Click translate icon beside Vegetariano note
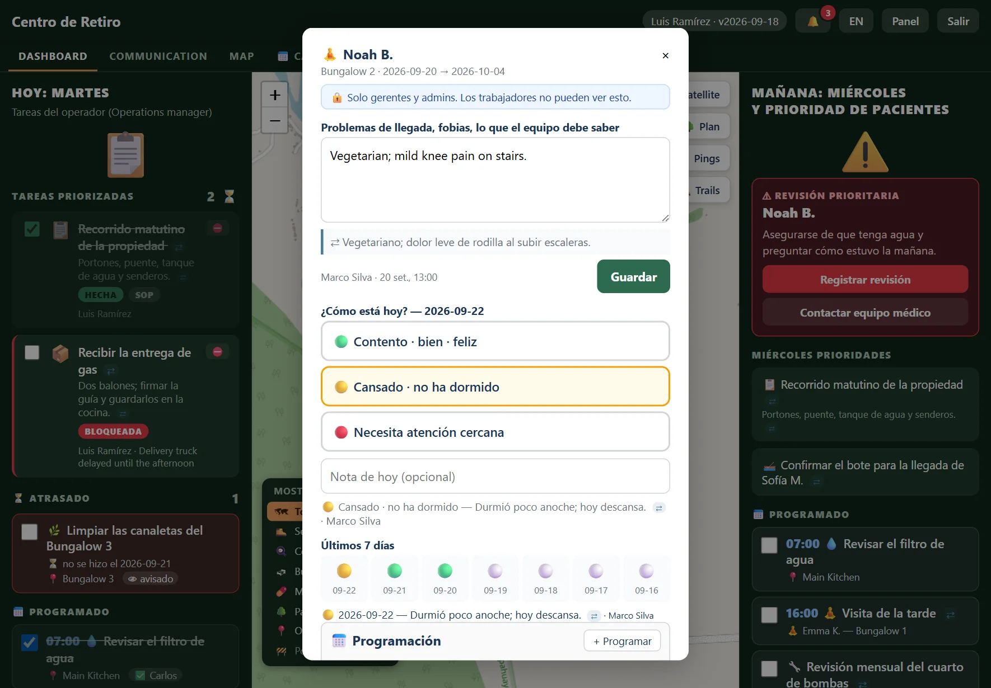The width and height of the screenshot is (991, 688). 335,242
